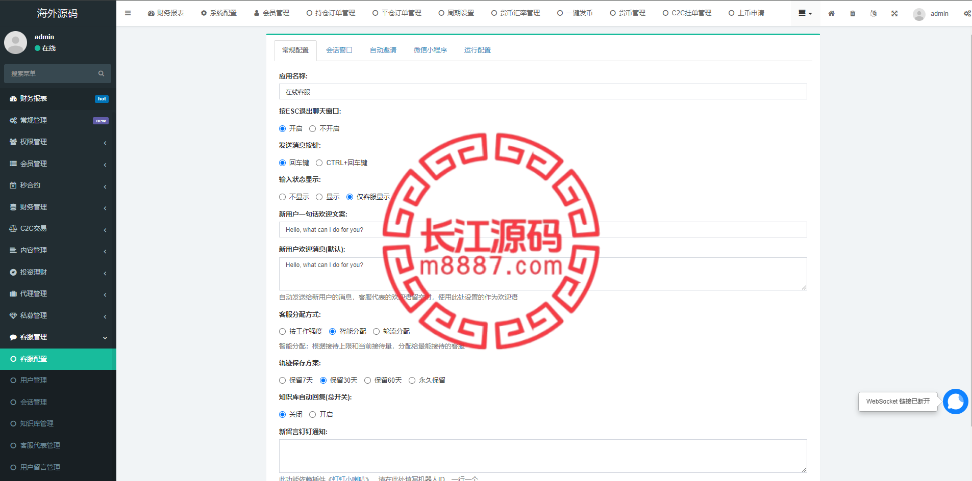The height and width of the screenshot is (481, 972).
Task: Expand 投资理财 sidebar menu
Action: [58, 273]
